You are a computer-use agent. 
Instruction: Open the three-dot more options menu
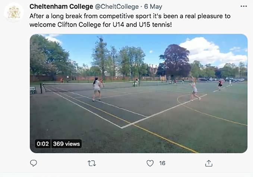pyautogui.click(x=244, y=6)
